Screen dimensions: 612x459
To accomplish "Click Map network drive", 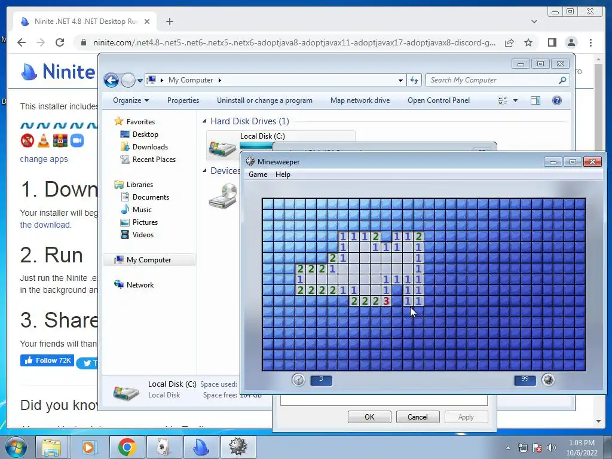I will (360, 100).
